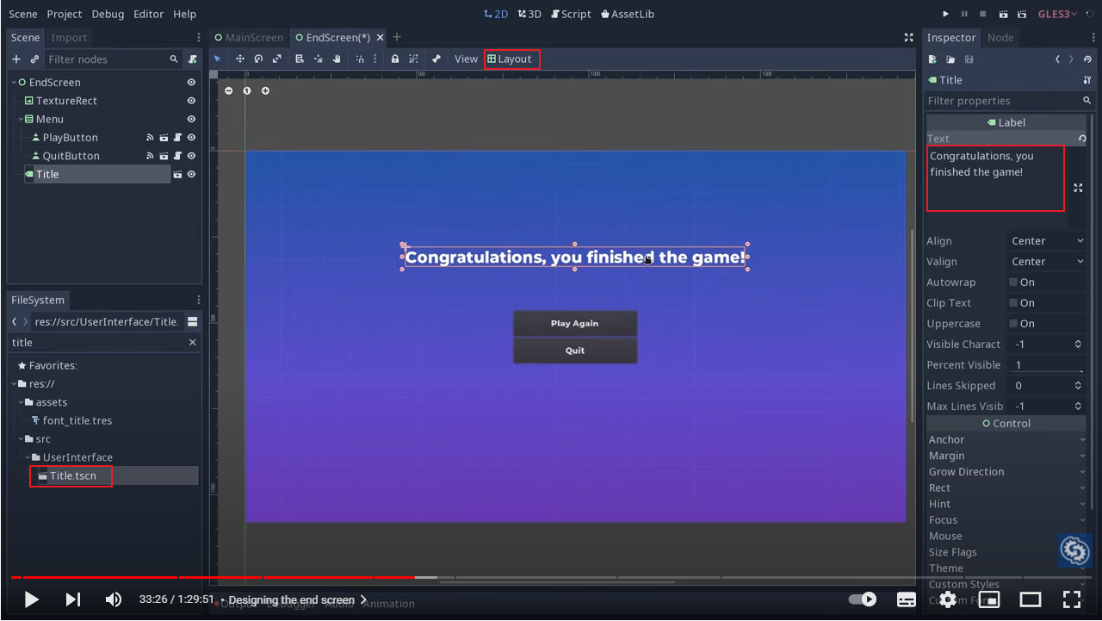Screen dimensions: 1102x621
Task: Choose the Pan Mode hand tool
Action: point(337,59)
